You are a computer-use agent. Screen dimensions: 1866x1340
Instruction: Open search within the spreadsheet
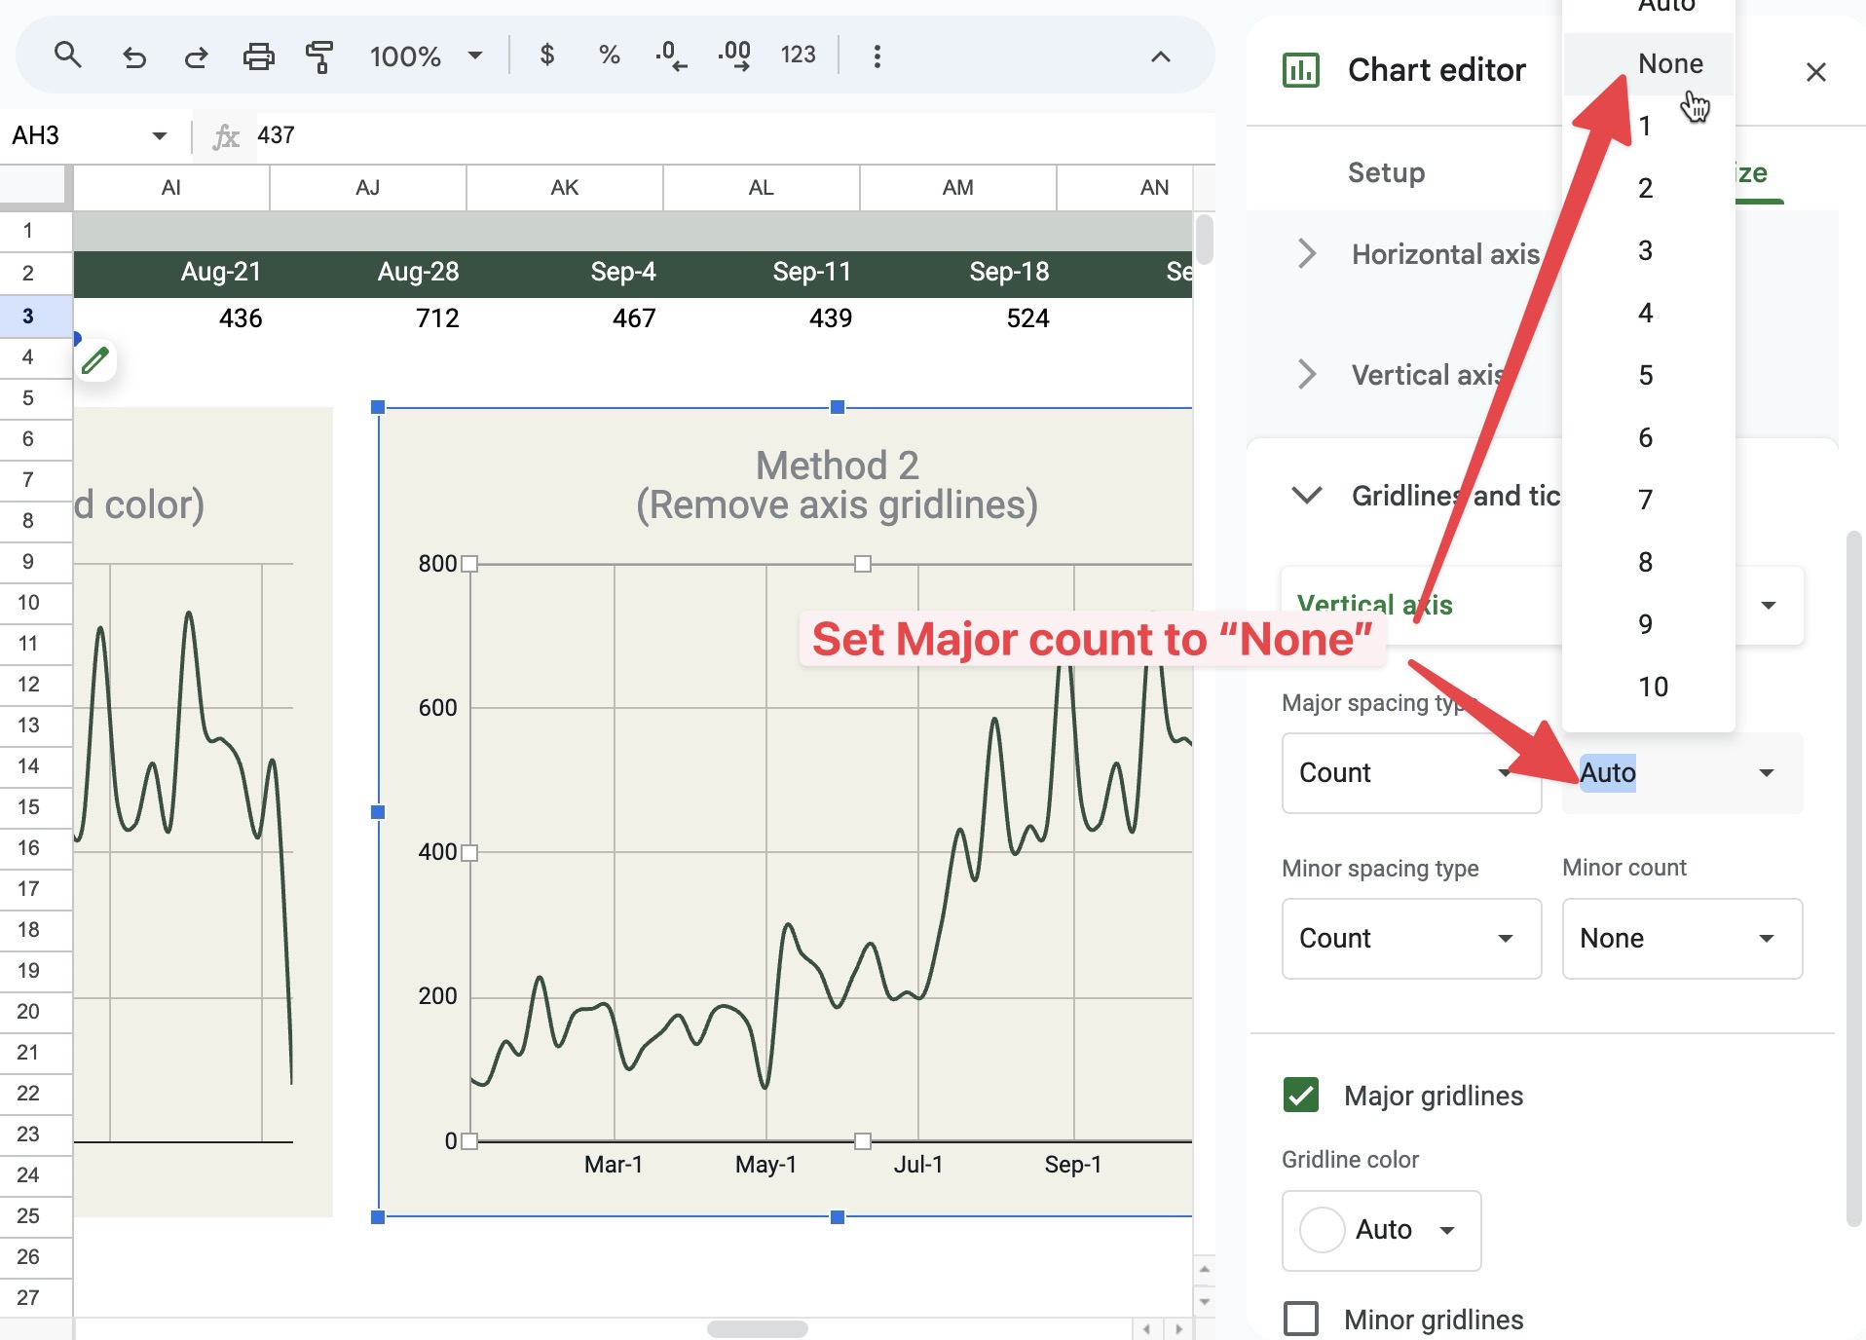[67, 56]
